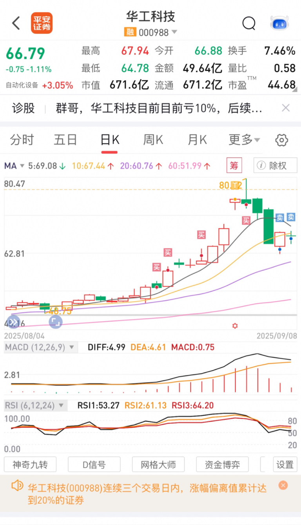Tap the RSI1:53.27 reading
The width and height of the screenshot is (301, 525).
coord(98,406)
